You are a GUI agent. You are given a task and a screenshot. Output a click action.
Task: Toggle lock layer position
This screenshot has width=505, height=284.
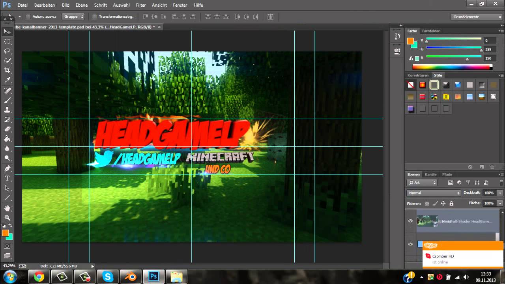(x=443, y=204)
